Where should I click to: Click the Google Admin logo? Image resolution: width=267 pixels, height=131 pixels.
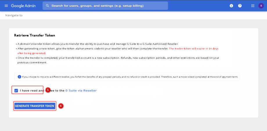(x=23, y=6)
